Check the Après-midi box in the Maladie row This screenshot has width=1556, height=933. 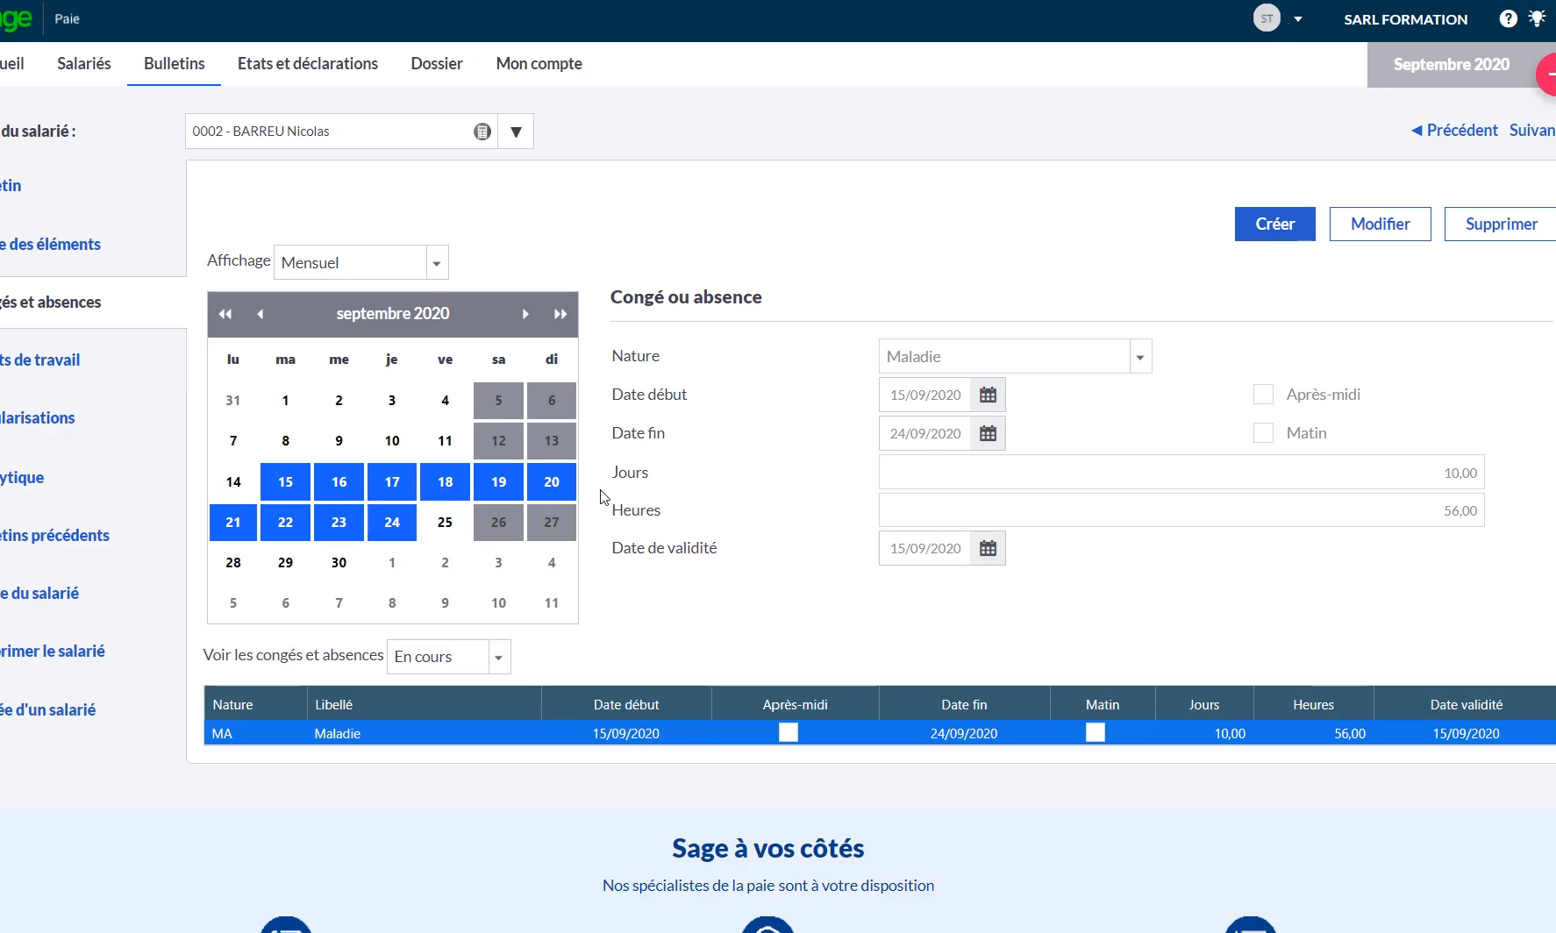pos(788,733)
